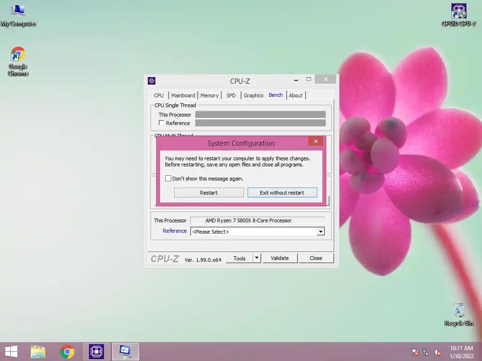Switch to the Mainboard tab
The image size is (482, 361).
pyautogui.click(x=183, y=95)
